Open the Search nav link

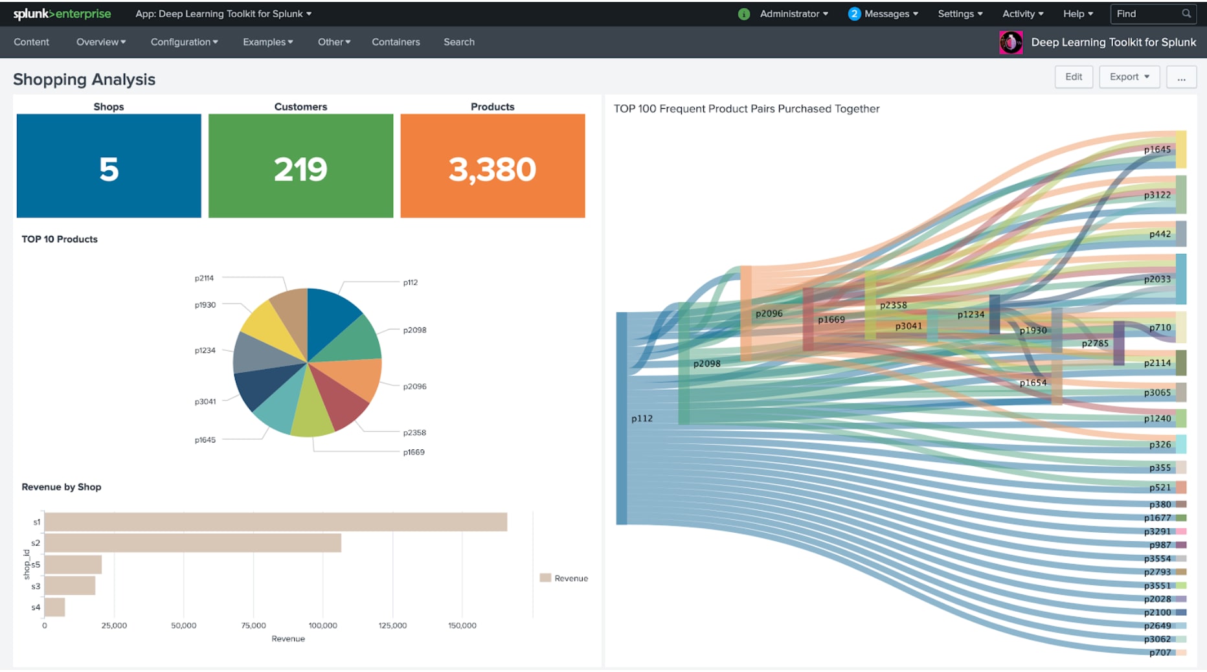pos(459,42)
